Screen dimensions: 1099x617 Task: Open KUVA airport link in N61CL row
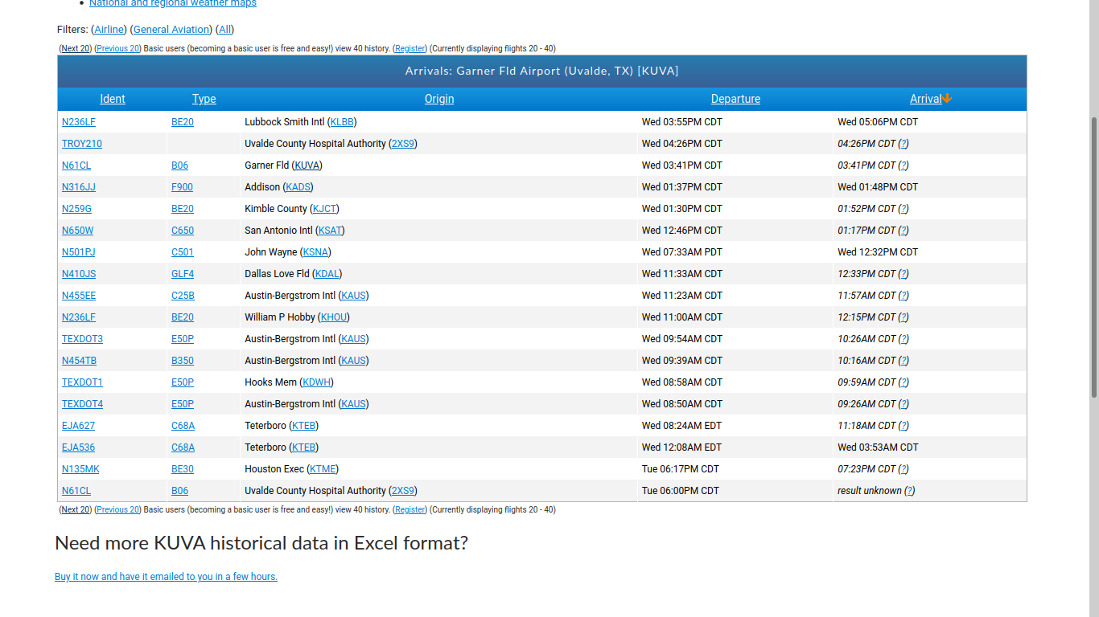coord(307,165)
